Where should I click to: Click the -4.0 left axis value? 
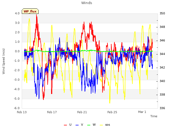click(17, 89)
